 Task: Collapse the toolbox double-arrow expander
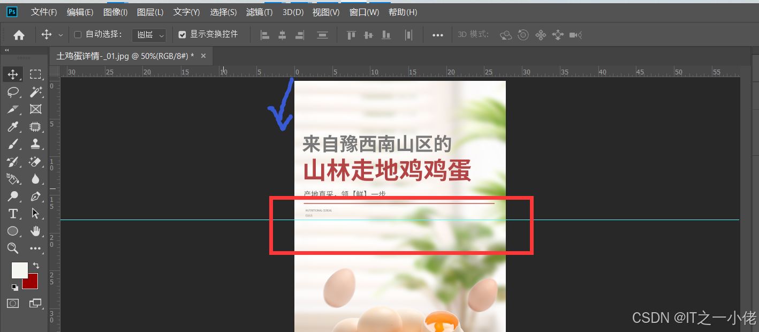pos(7,50)
